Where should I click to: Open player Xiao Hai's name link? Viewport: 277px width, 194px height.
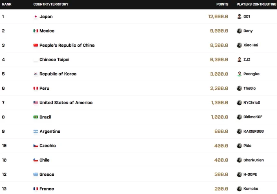(x=251, y=45)
